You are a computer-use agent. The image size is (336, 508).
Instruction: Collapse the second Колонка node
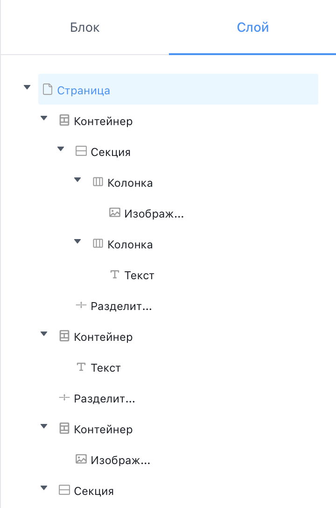77,241
